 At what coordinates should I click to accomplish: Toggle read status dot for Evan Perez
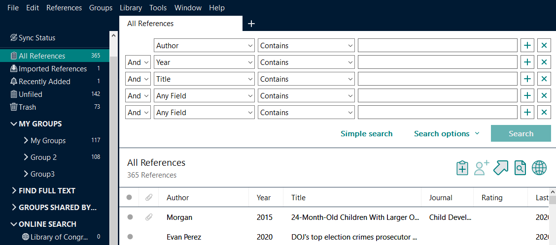click(130, 237)
